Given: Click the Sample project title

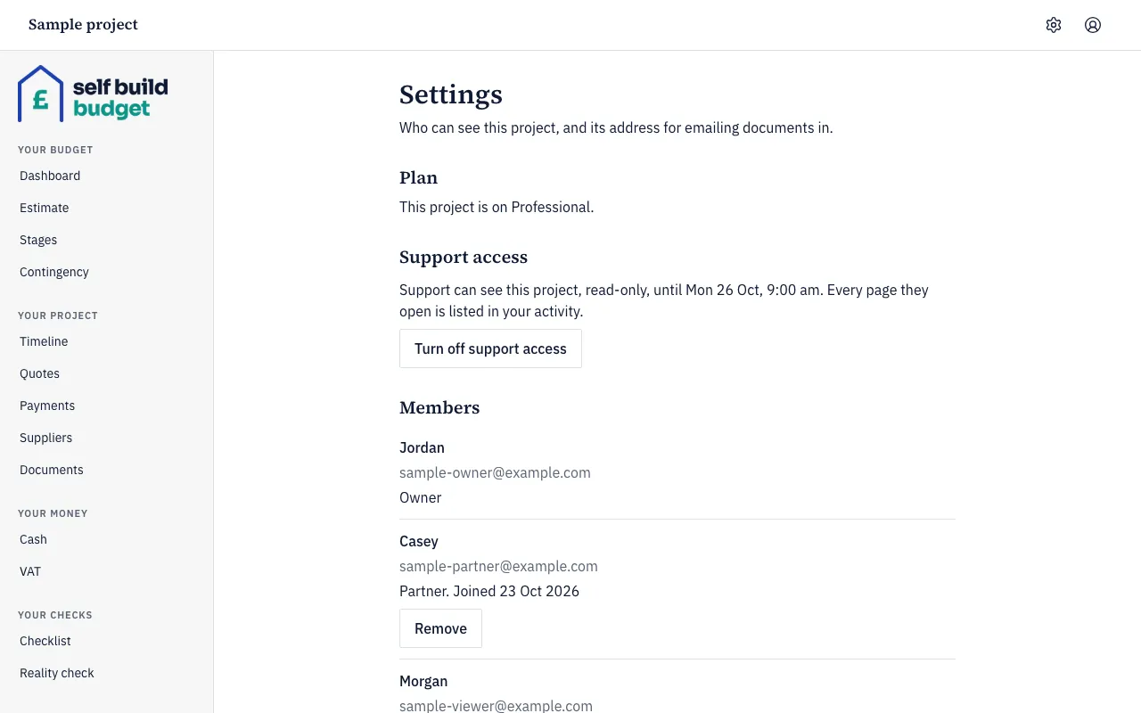Looking at the screenshot, I should pos(83,25).
